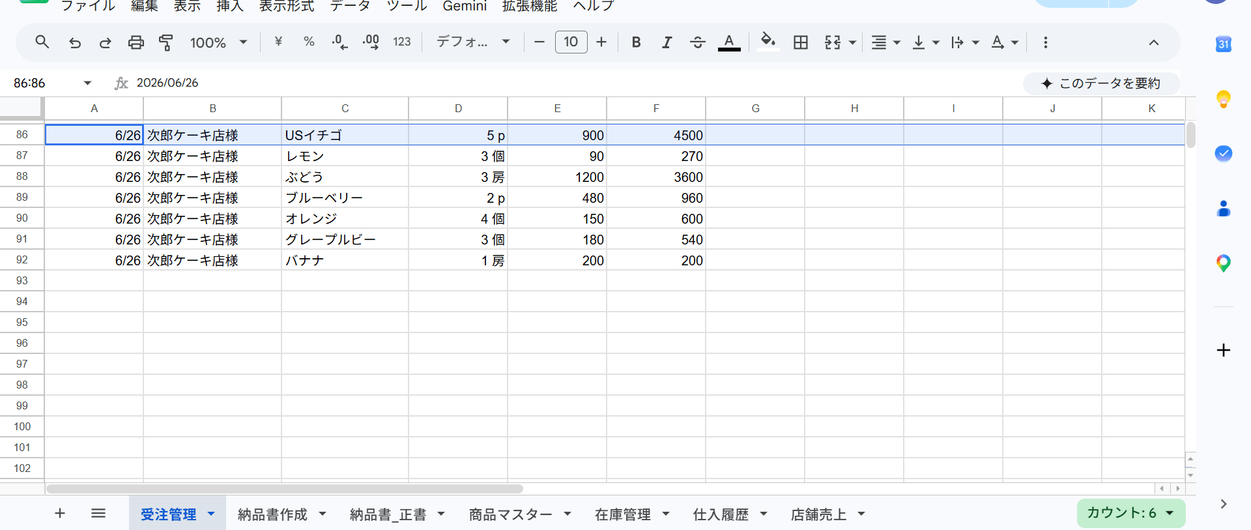Click the search magnifier in toolbar
The image size is (1251, 530).
pos(42,42)
